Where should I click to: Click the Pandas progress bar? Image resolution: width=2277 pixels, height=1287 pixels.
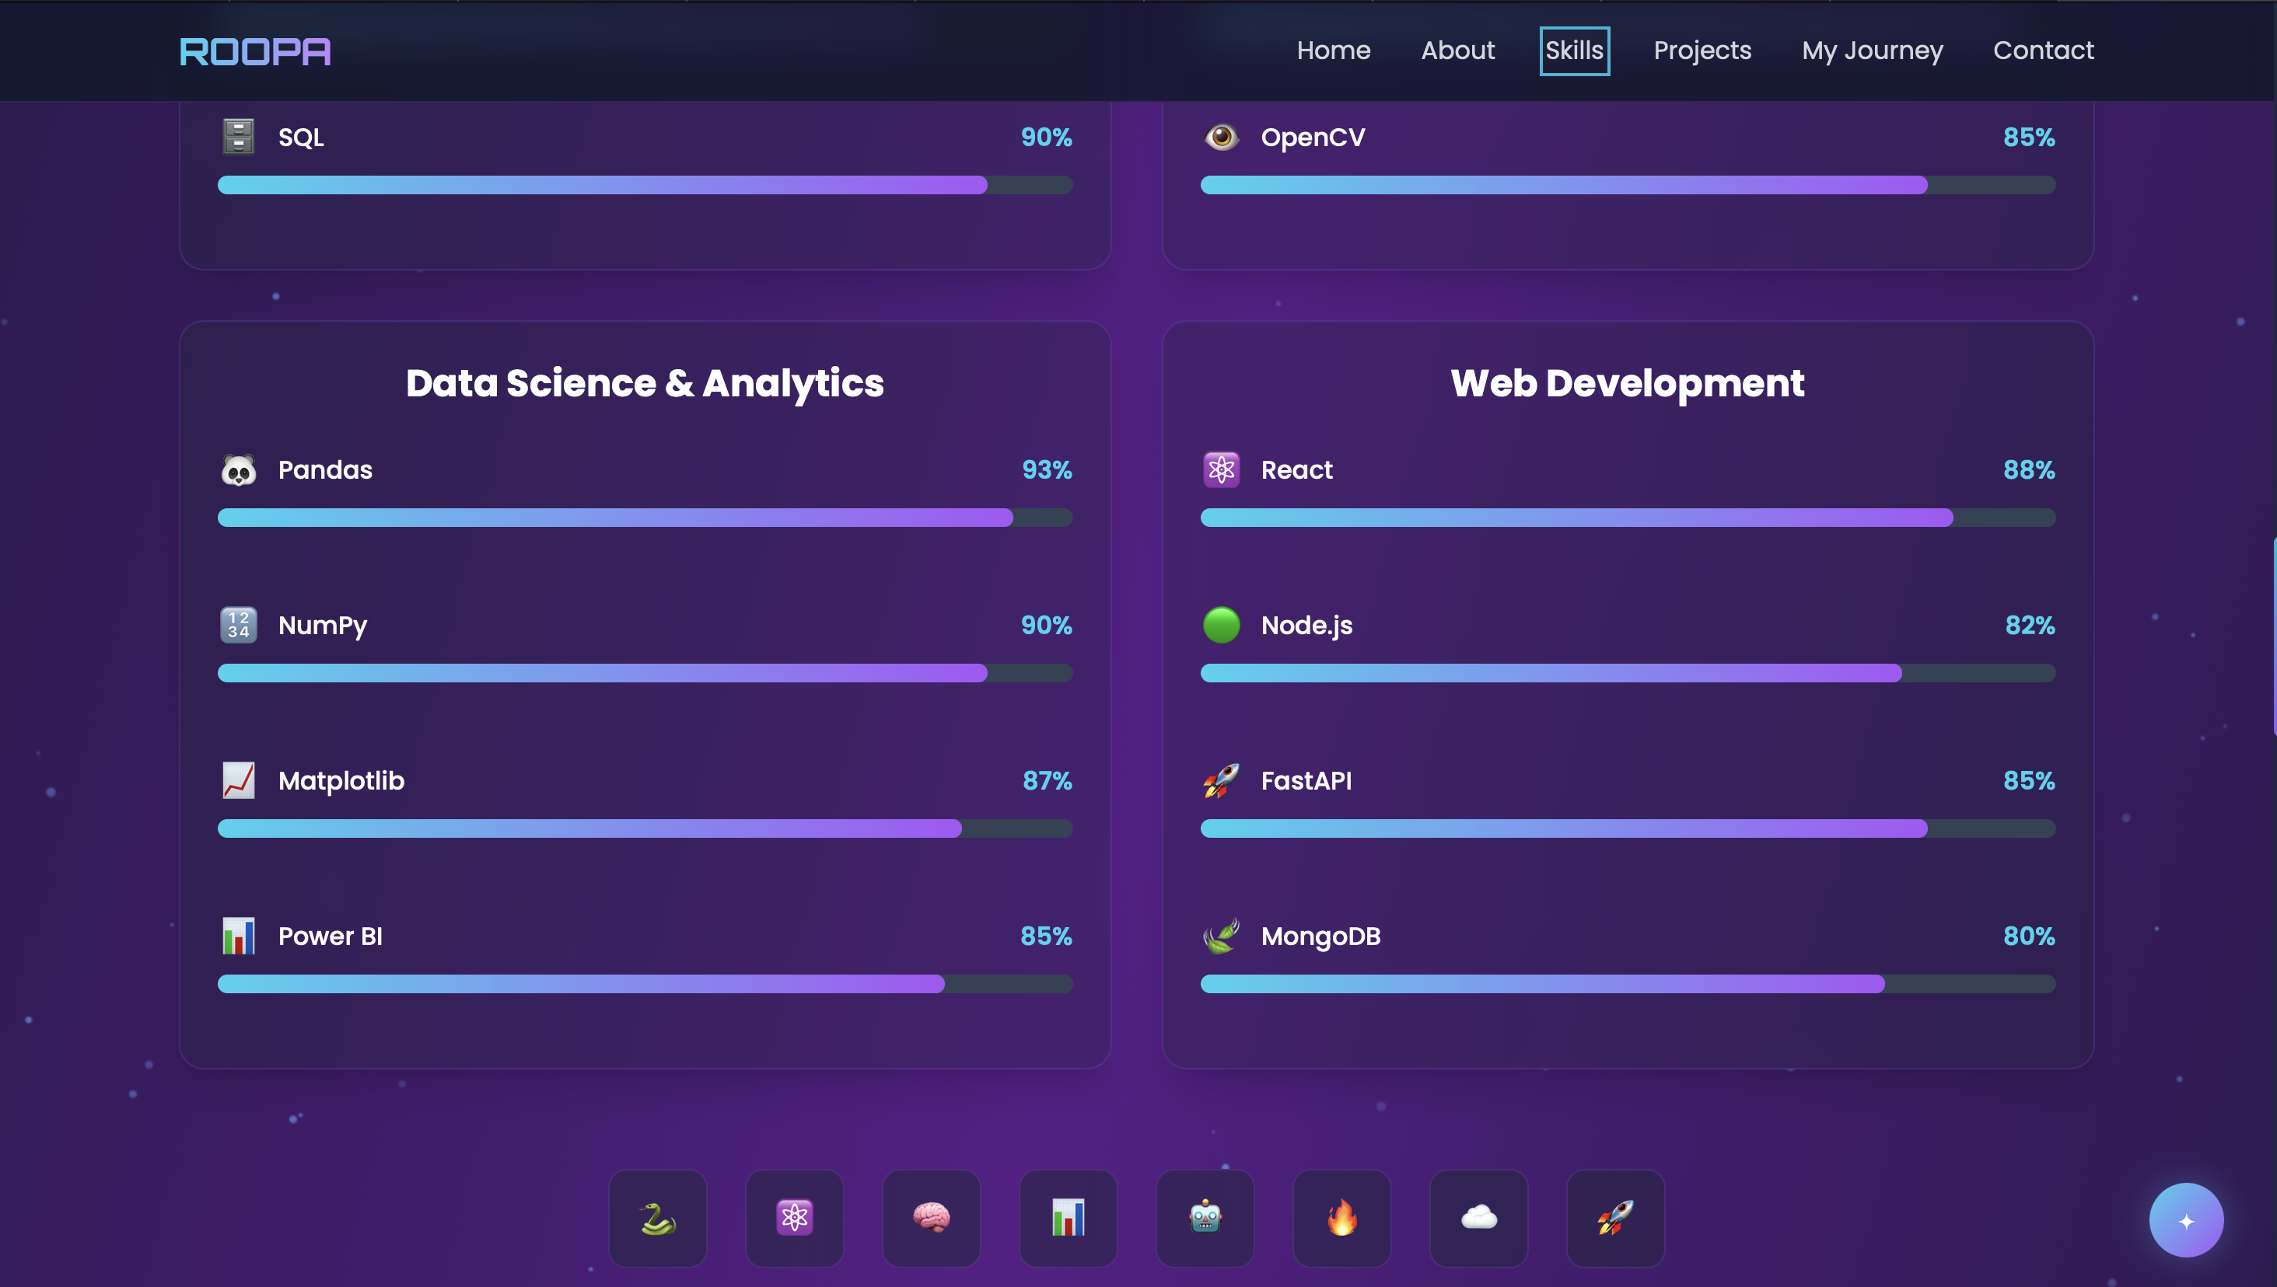[645, 517]
